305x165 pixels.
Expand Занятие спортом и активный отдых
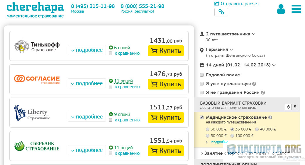tap(243, 153)
